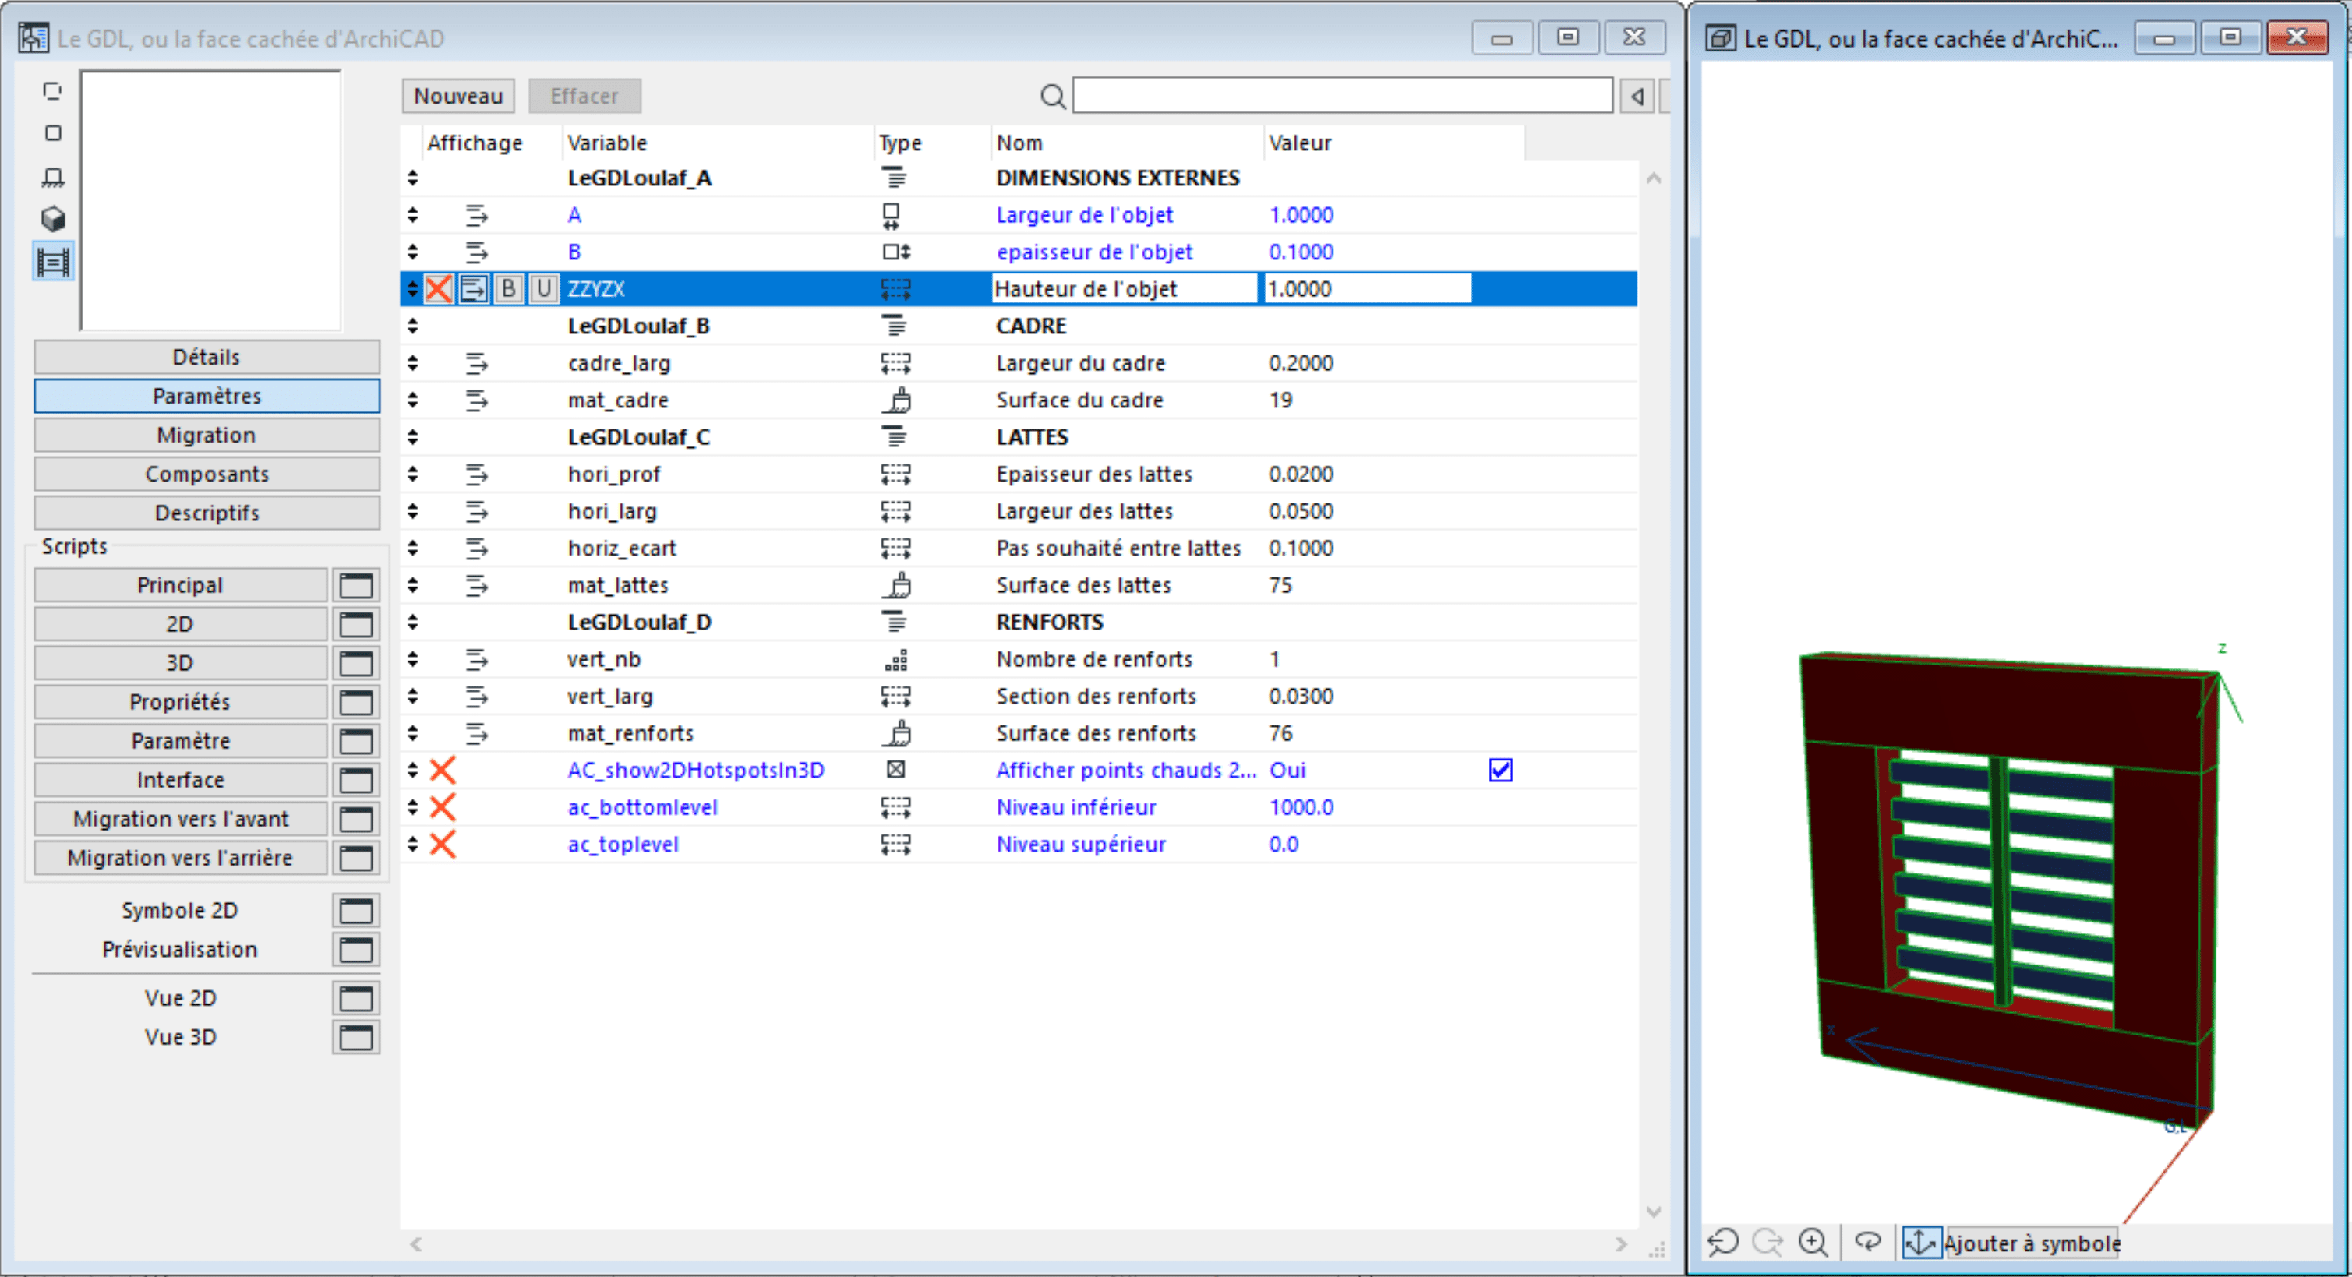
Task: Open the Paramètre script in a separate window
Action: [x=356, y=741]
